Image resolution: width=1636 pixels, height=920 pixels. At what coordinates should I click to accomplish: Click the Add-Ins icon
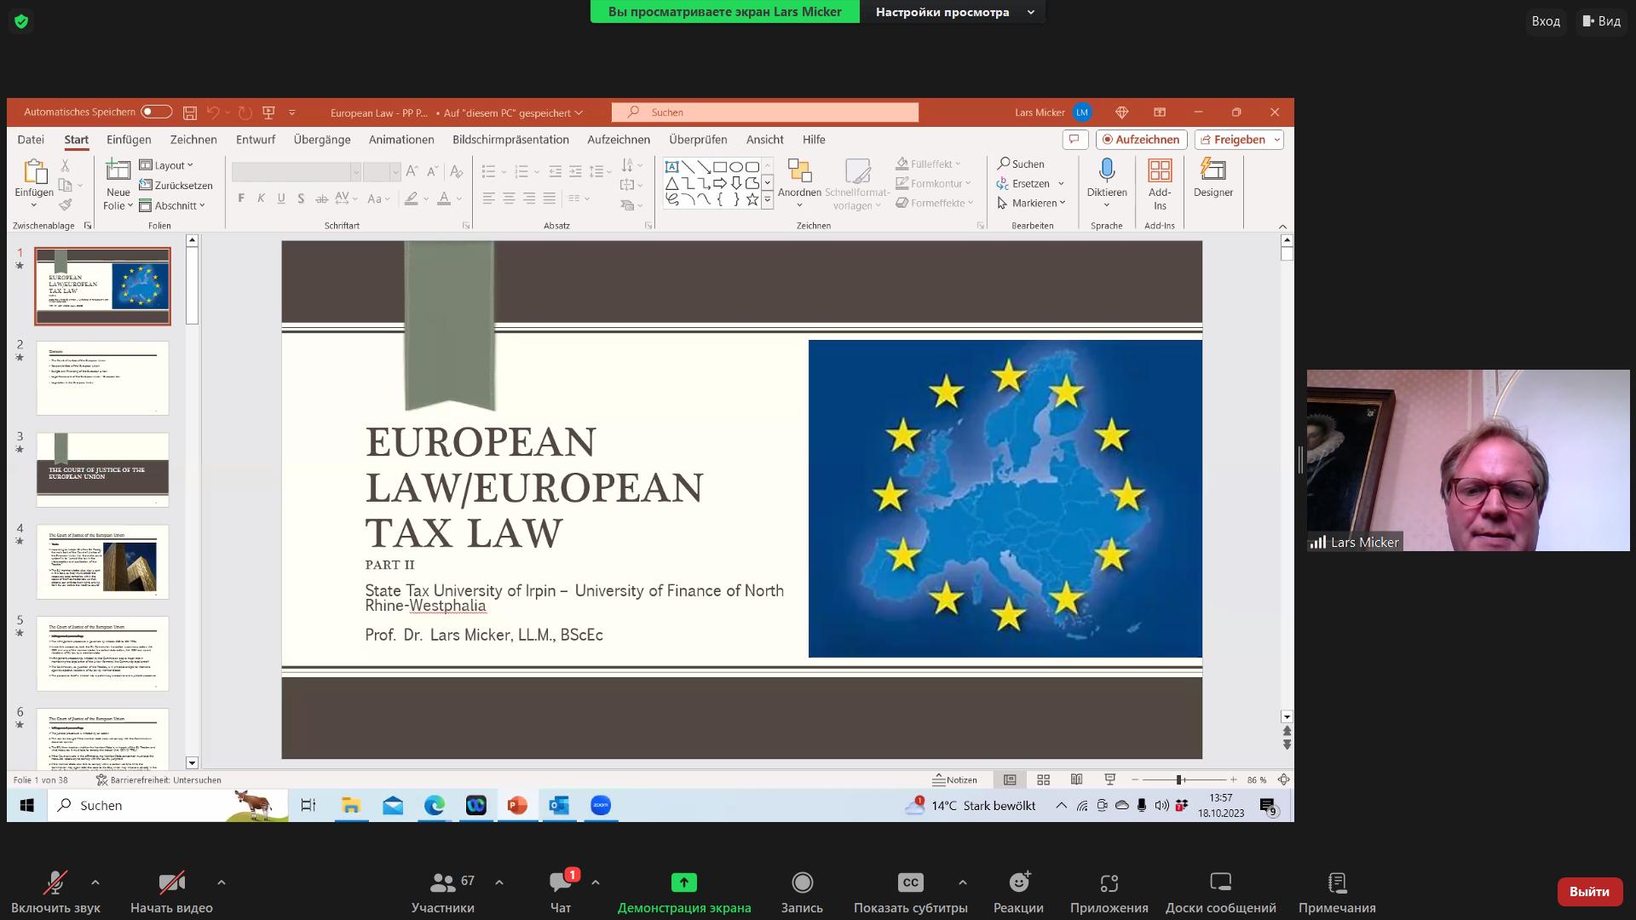coord(1160,170)
